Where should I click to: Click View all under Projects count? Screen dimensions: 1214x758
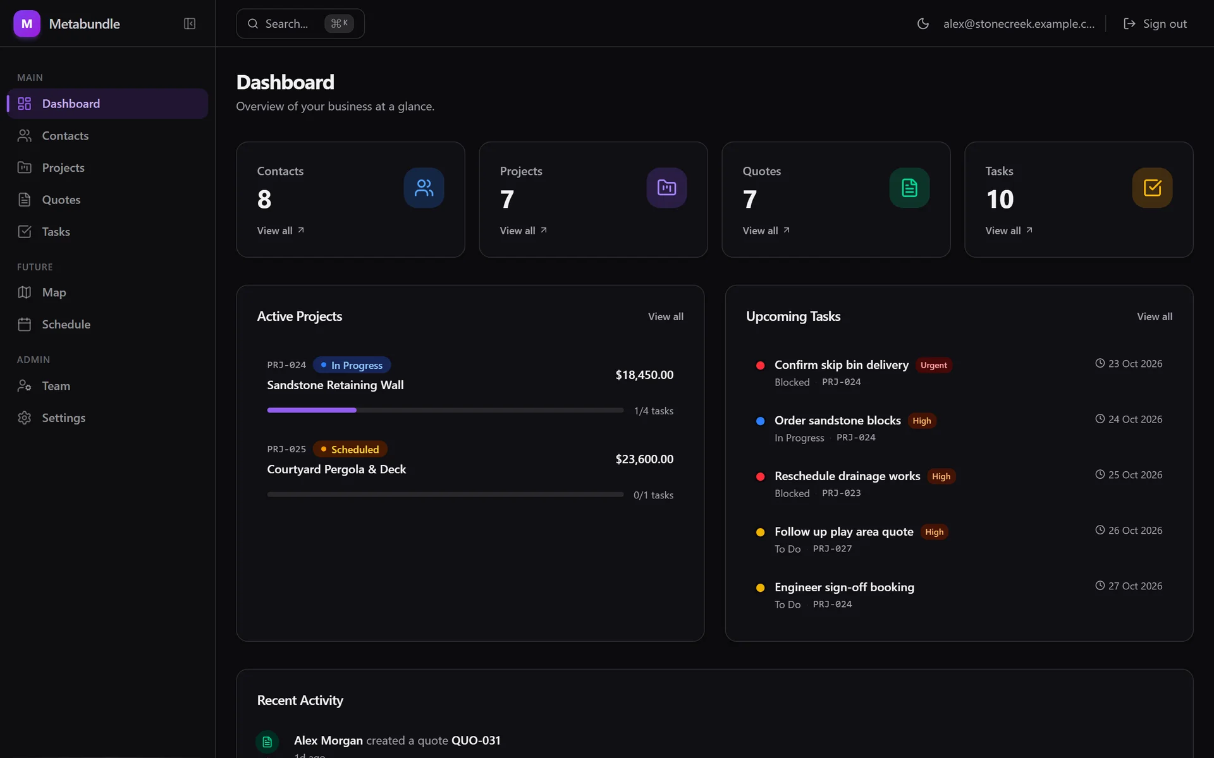[524, 231]
